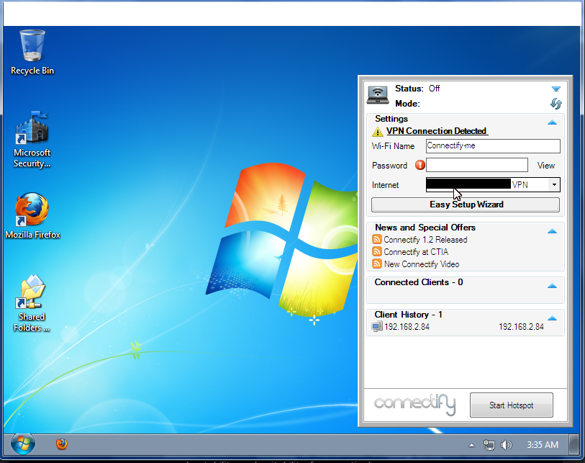This screenshot has height=463, width=585.
Task: Collapse the Connected Clients section
Action: 552,286
